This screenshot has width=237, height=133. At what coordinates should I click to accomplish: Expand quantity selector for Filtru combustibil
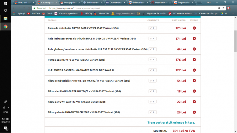[x=152, y=81]
